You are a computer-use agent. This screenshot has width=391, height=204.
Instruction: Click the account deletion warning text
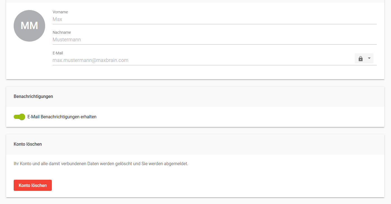(101, 164)
